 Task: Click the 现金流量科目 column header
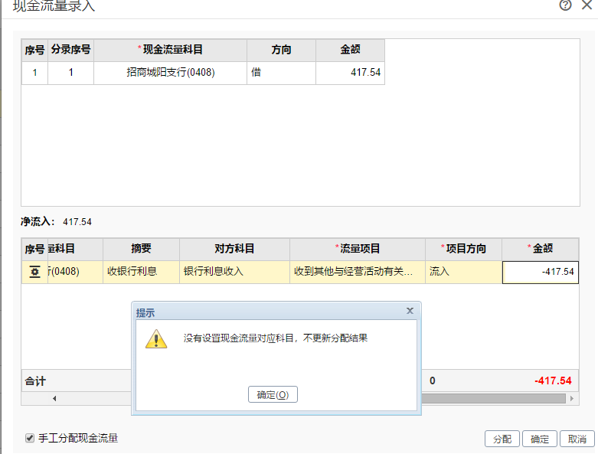coord(171,50)
